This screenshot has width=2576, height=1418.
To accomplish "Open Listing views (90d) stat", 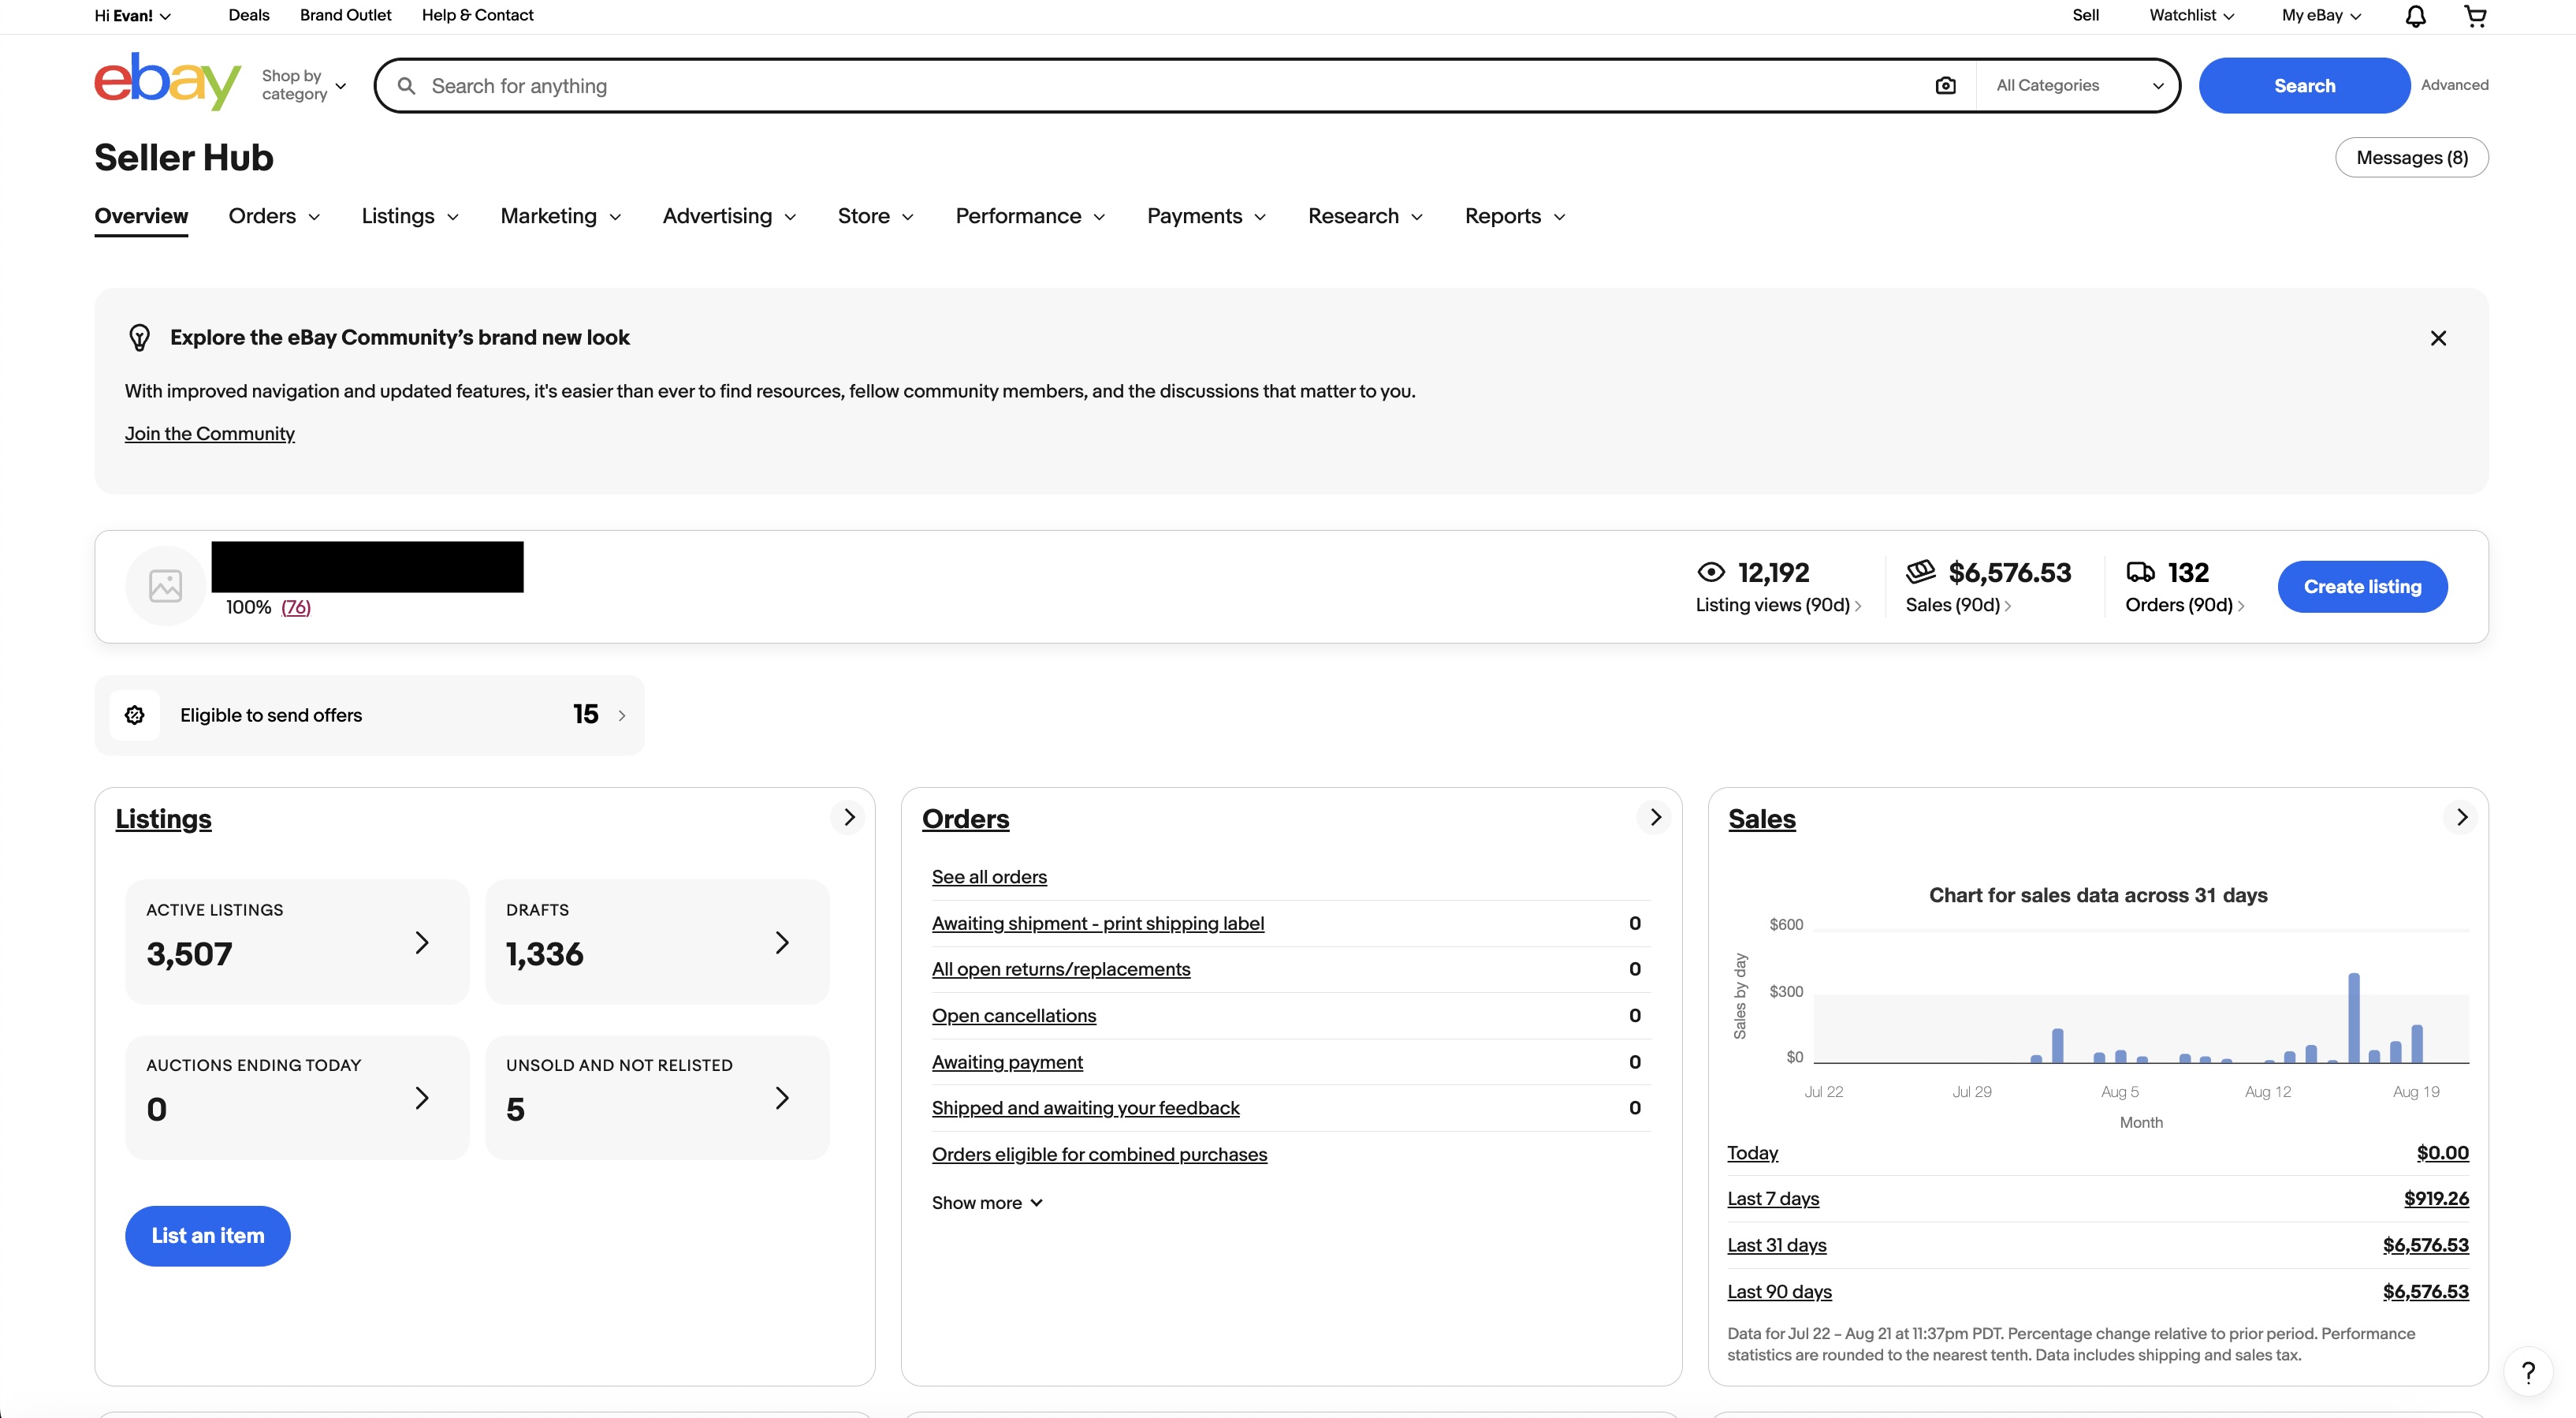I will [x=1778, y=587].
